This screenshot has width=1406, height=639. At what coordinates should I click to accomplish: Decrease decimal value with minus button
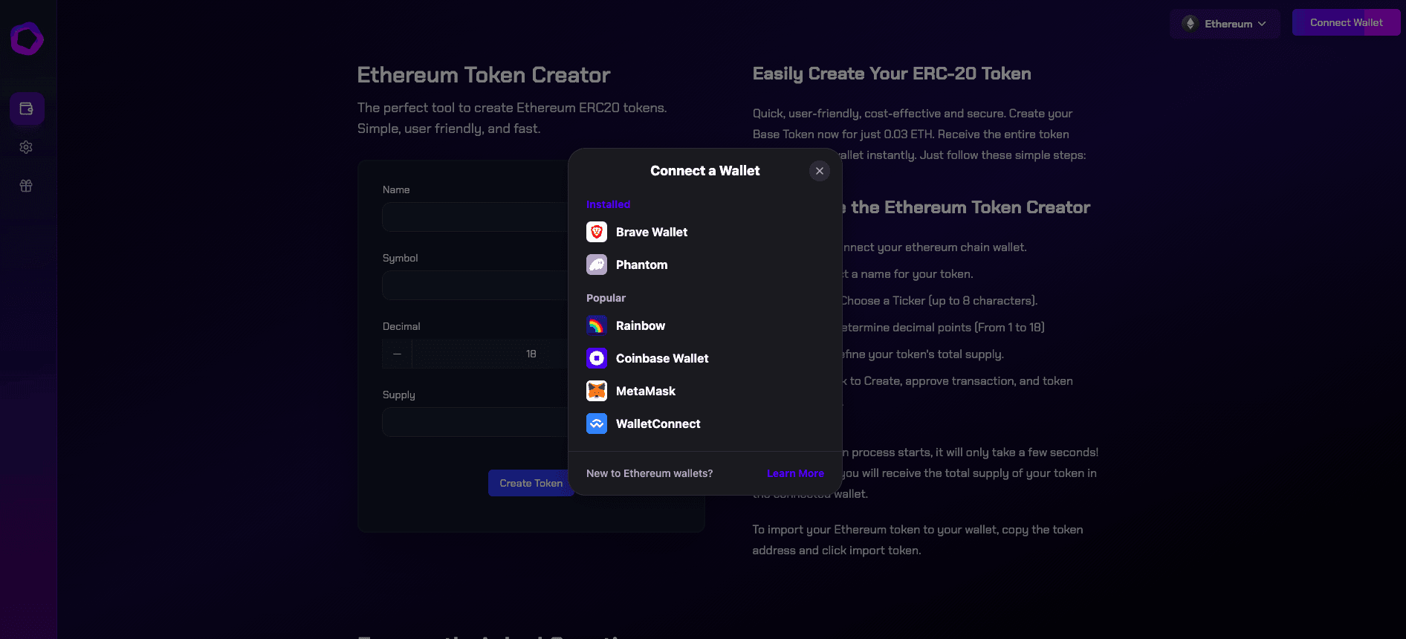[x=397, y=354]
